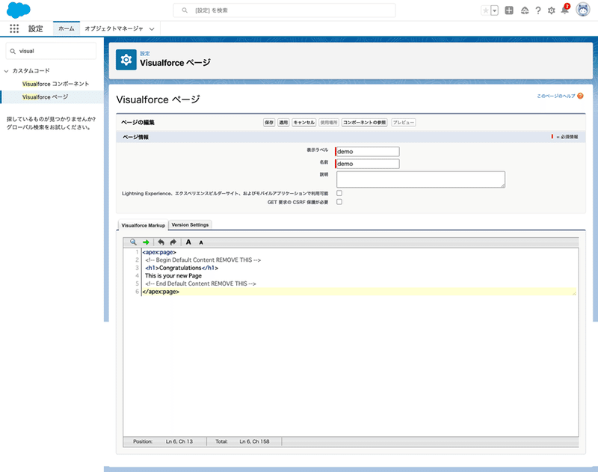The height and width of the screenshot is (472, 598).
Task: Open the App Launcher grid icon
Action: pyautogui.click(x=14, y=28)
